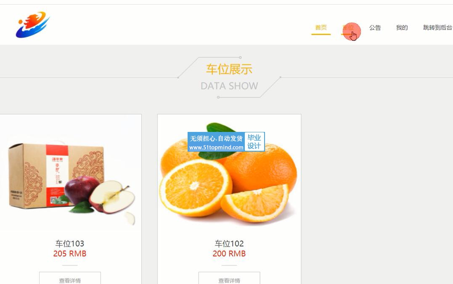This screenshot has width=453, height=284.
Task: Click the orange wedge on 车位102 card
Action: 255,203
